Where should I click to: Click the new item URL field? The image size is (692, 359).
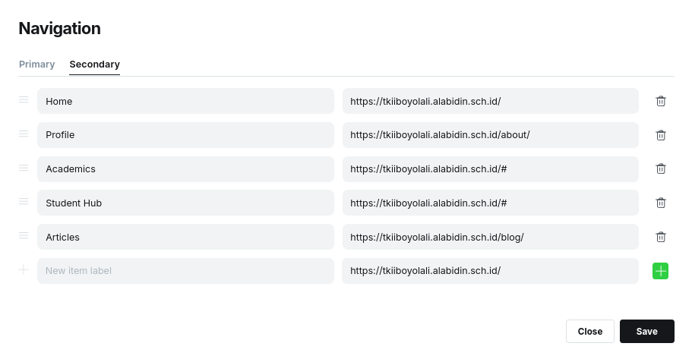(x=490, y=271)
